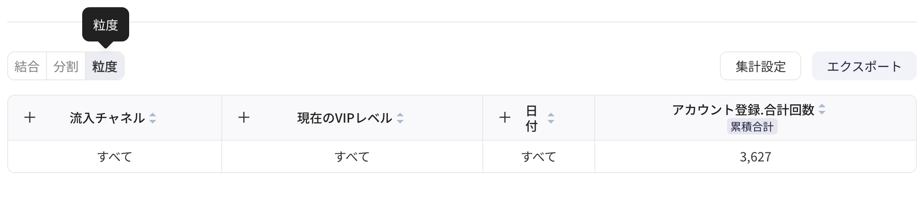Click the エクスポート button
924x202 pixels.
click(864, 66)
